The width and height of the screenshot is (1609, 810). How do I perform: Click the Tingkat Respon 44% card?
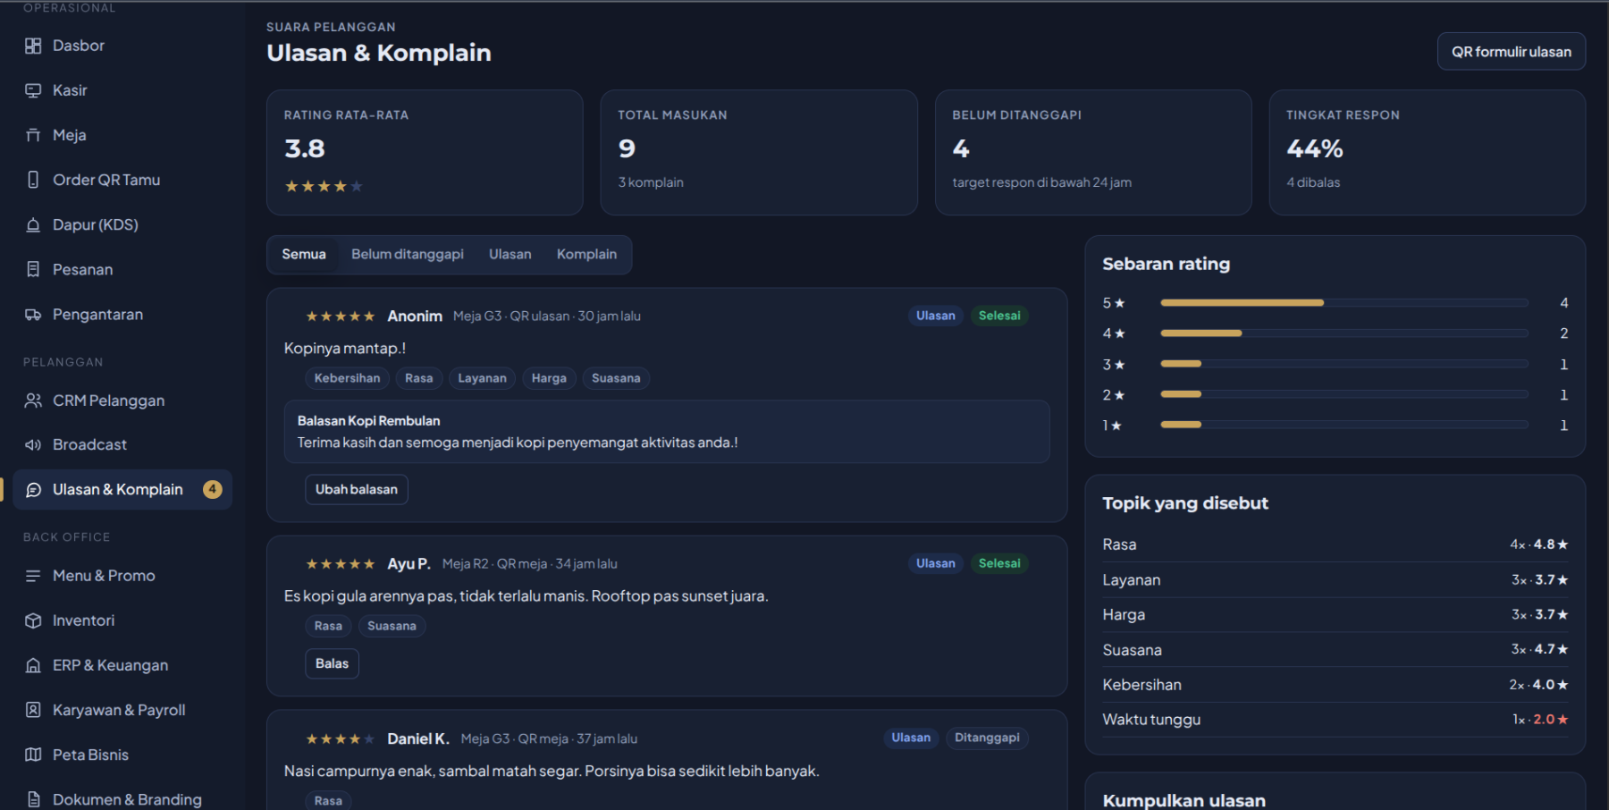(x=1427, y=152)
